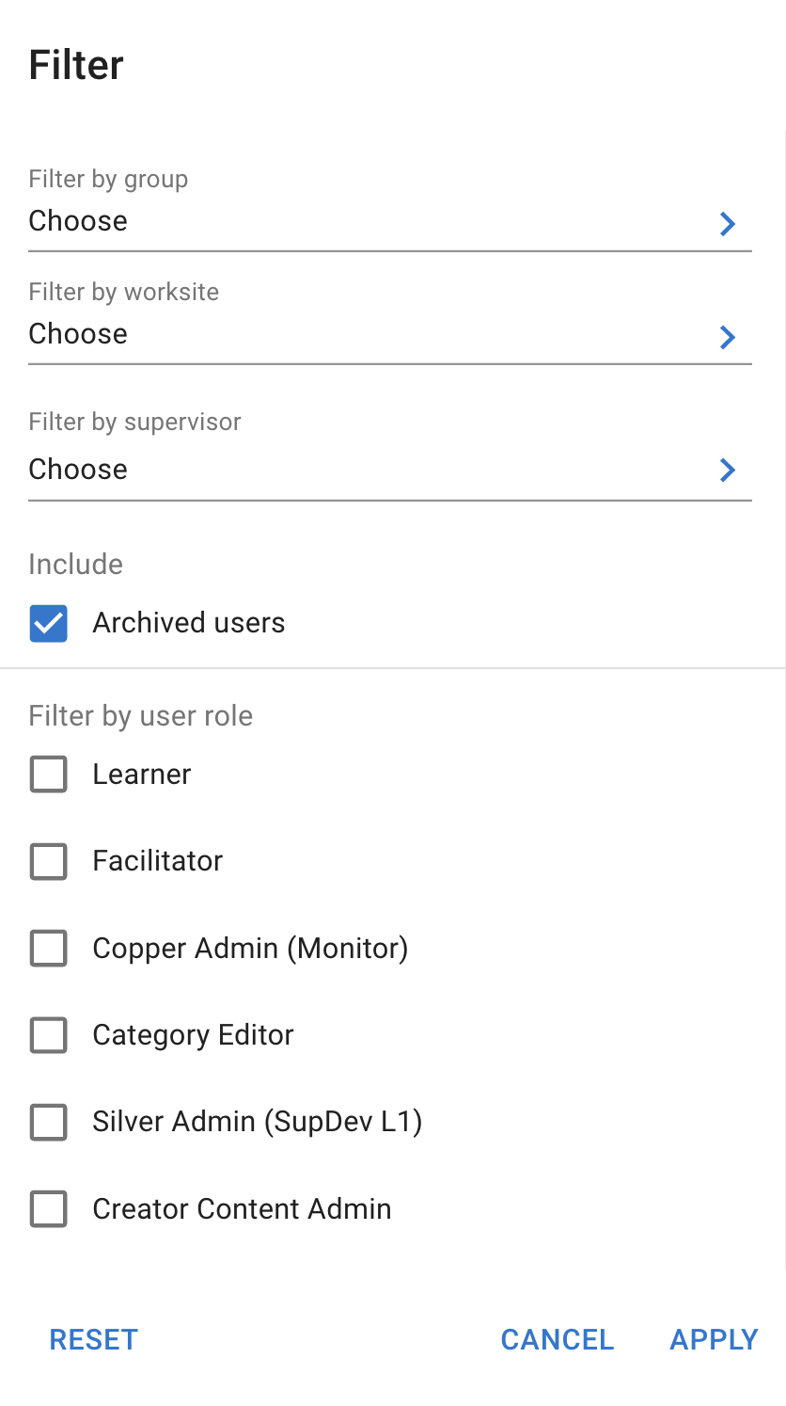The image size is (786, 1406).
Task: Click the RESET button
Action: coord(93,1339)
